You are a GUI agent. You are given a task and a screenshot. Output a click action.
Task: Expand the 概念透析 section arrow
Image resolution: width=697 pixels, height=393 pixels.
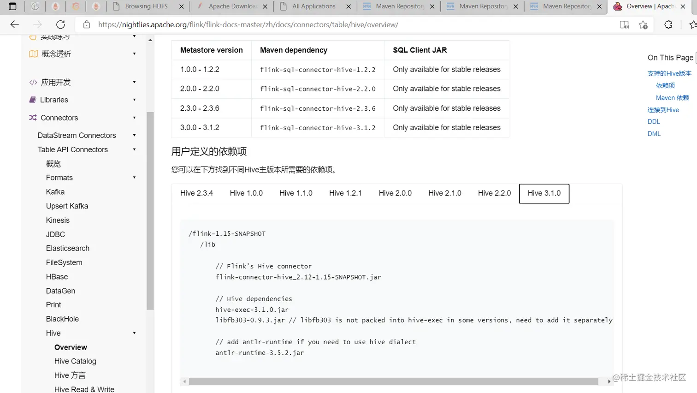[x=134, y=54]
